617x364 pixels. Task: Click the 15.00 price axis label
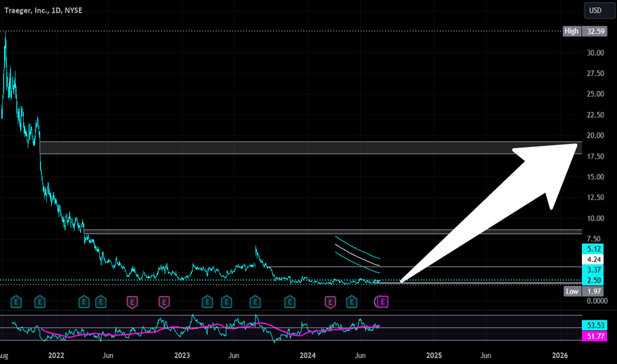(x=595, y=177)
